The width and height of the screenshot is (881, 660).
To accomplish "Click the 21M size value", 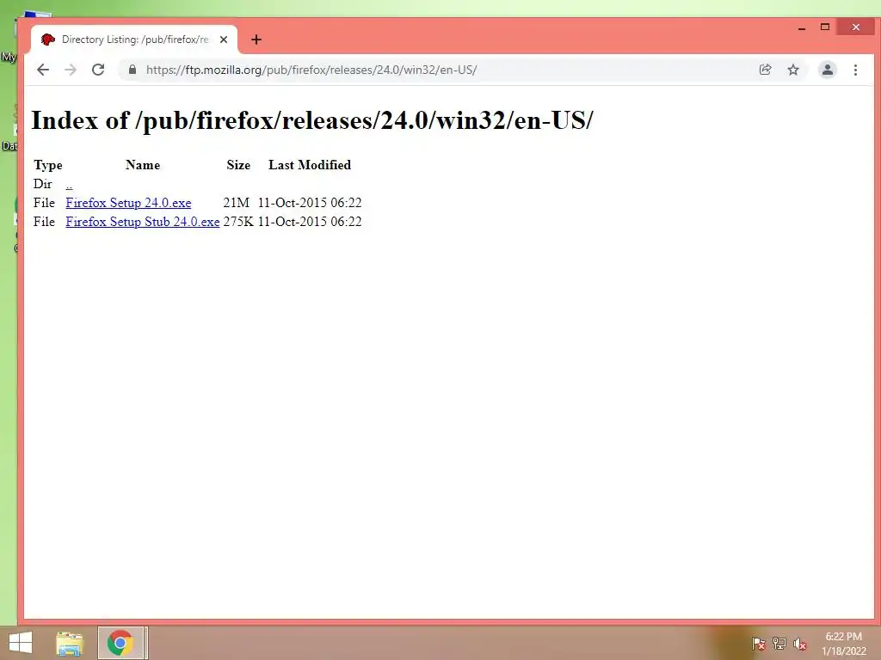I will pos(236,203).
